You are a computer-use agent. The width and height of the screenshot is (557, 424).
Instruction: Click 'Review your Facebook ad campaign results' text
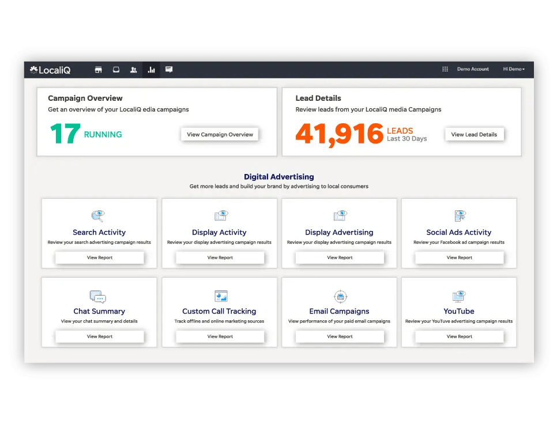tap(459, 243)
